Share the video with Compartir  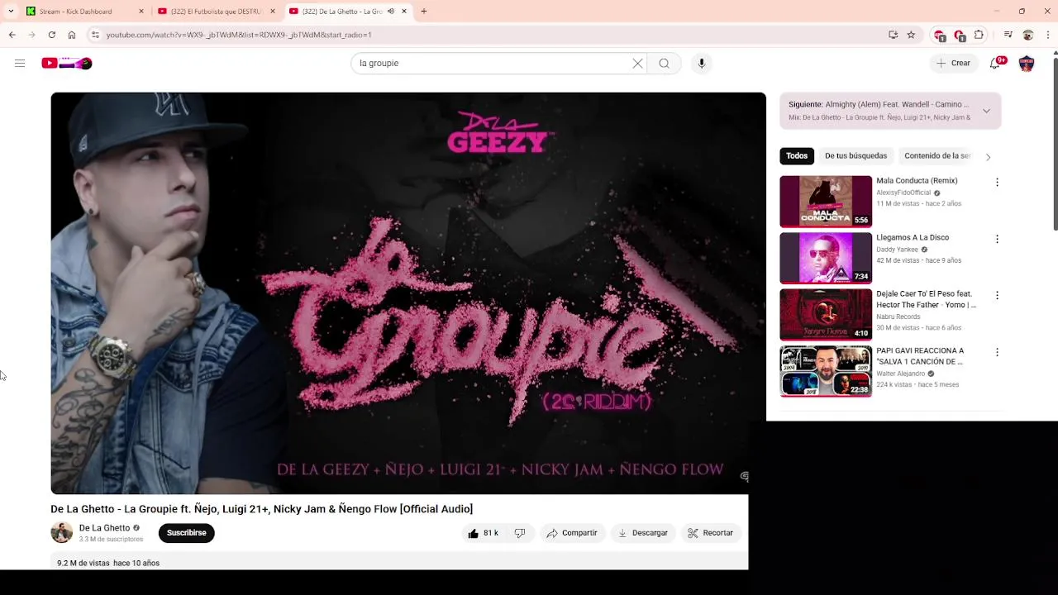coord(572,533)
